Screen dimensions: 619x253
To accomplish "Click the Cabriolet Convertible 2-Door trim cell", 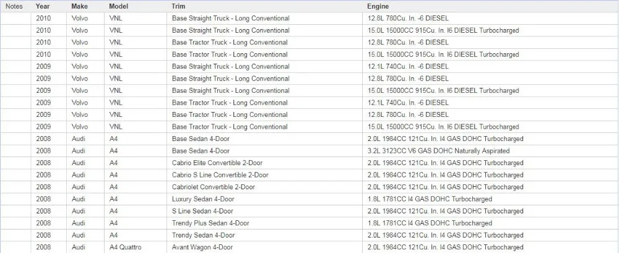I will click(x=264, y=187).
